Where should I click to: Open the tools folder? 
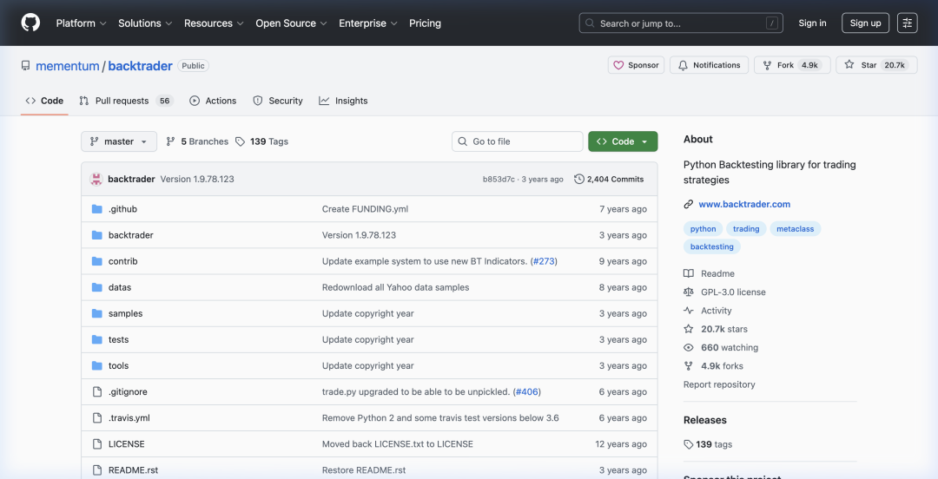pos(118,366)
